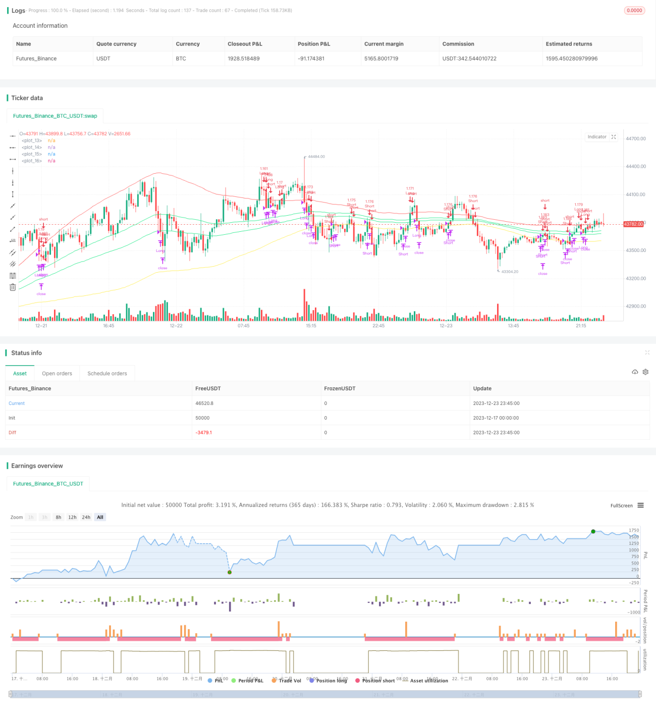656x709 pixels.
Task: Select the vertical ray line drawing tool
Action: click(x=13, y=182)
